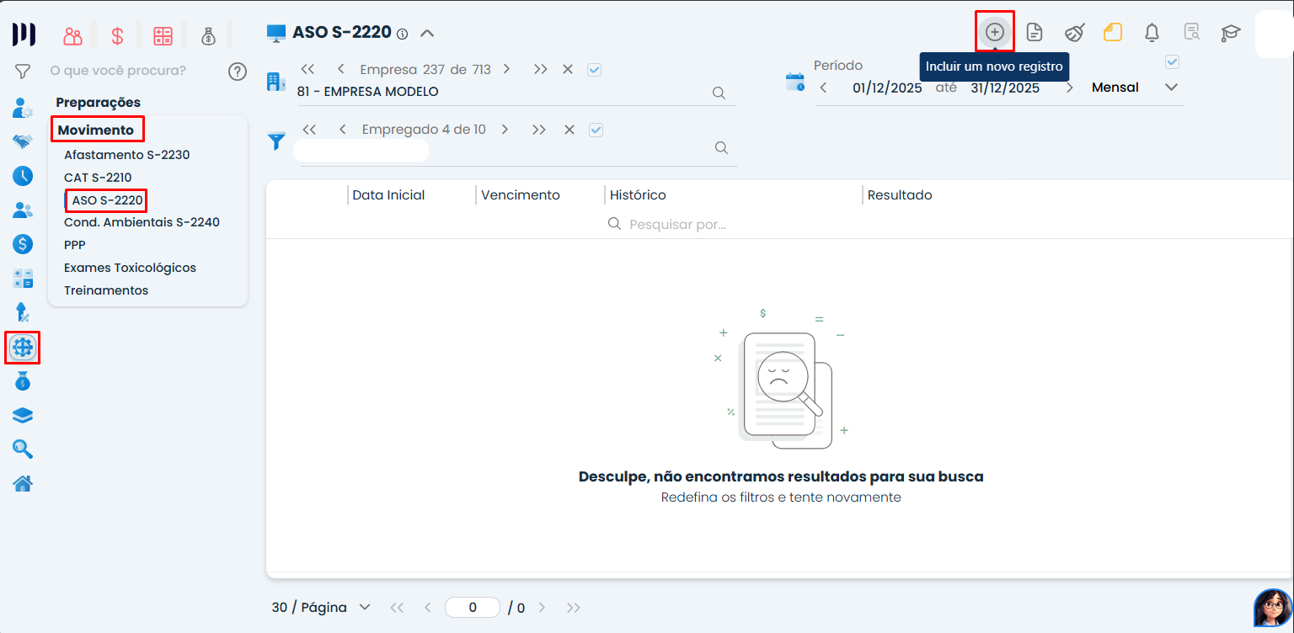1294x633 pixels.
Task: Open the notifications bell icon
Action: [1152, 33]
